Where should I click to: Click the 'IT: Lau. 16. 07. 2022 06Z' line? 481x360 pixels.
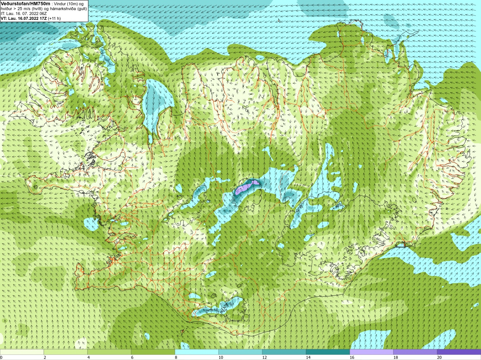pyautogui.click(x=24, y=13)
